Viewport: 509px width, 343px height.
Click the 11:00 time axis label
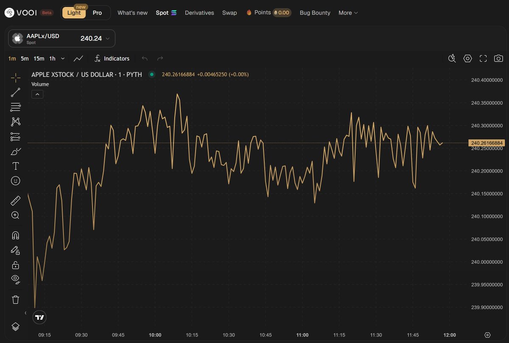[302, 335]
